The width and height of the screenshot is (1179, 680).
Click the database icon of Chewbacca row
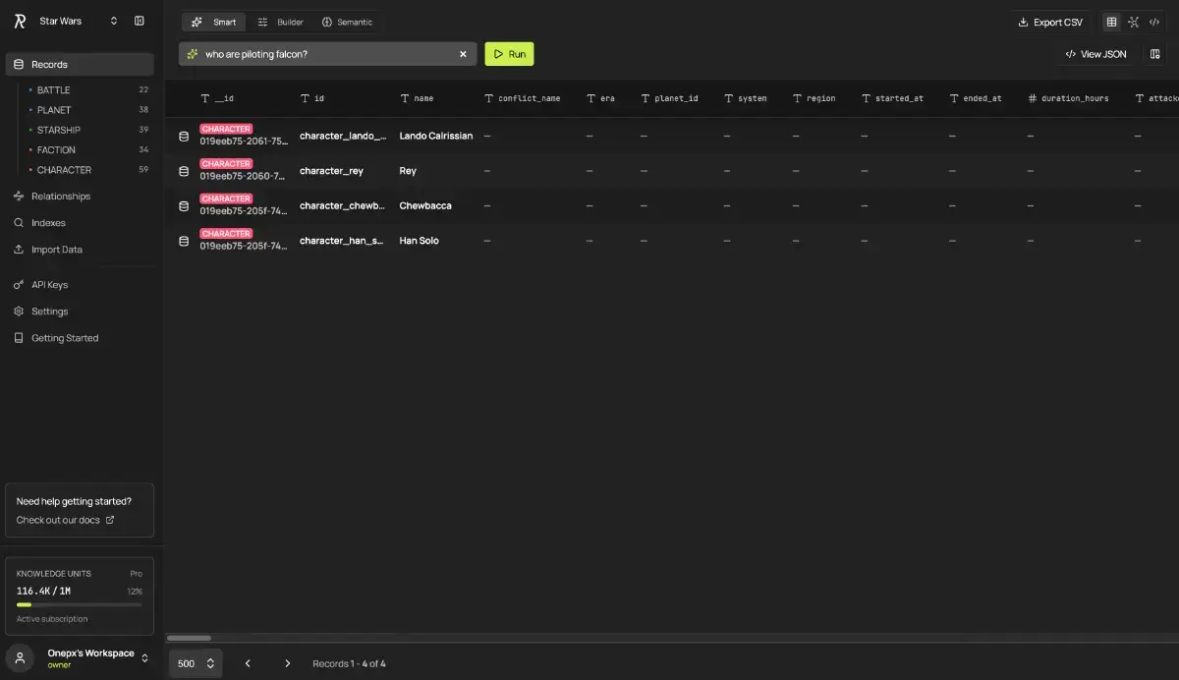(x=184, y=205)
